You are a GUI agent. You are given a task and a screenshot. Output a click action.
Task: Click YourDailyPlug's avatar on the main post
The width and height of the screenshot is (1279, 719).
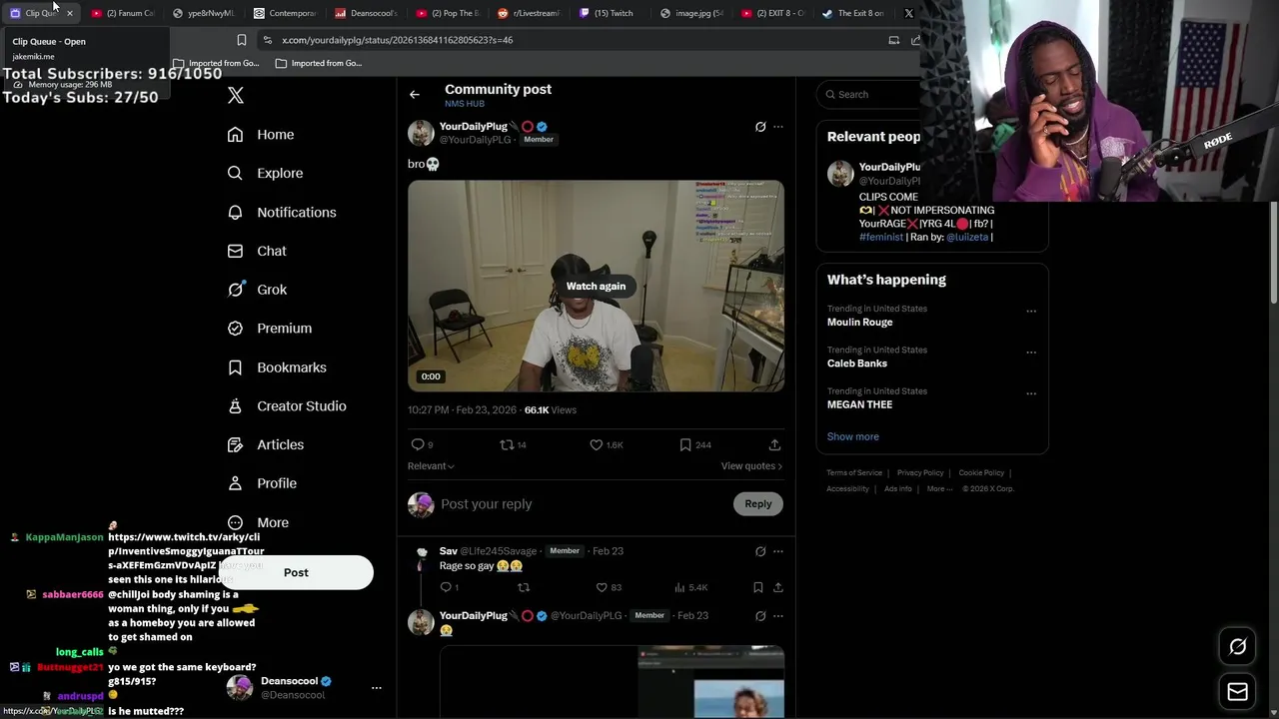(x=421, y=133)
